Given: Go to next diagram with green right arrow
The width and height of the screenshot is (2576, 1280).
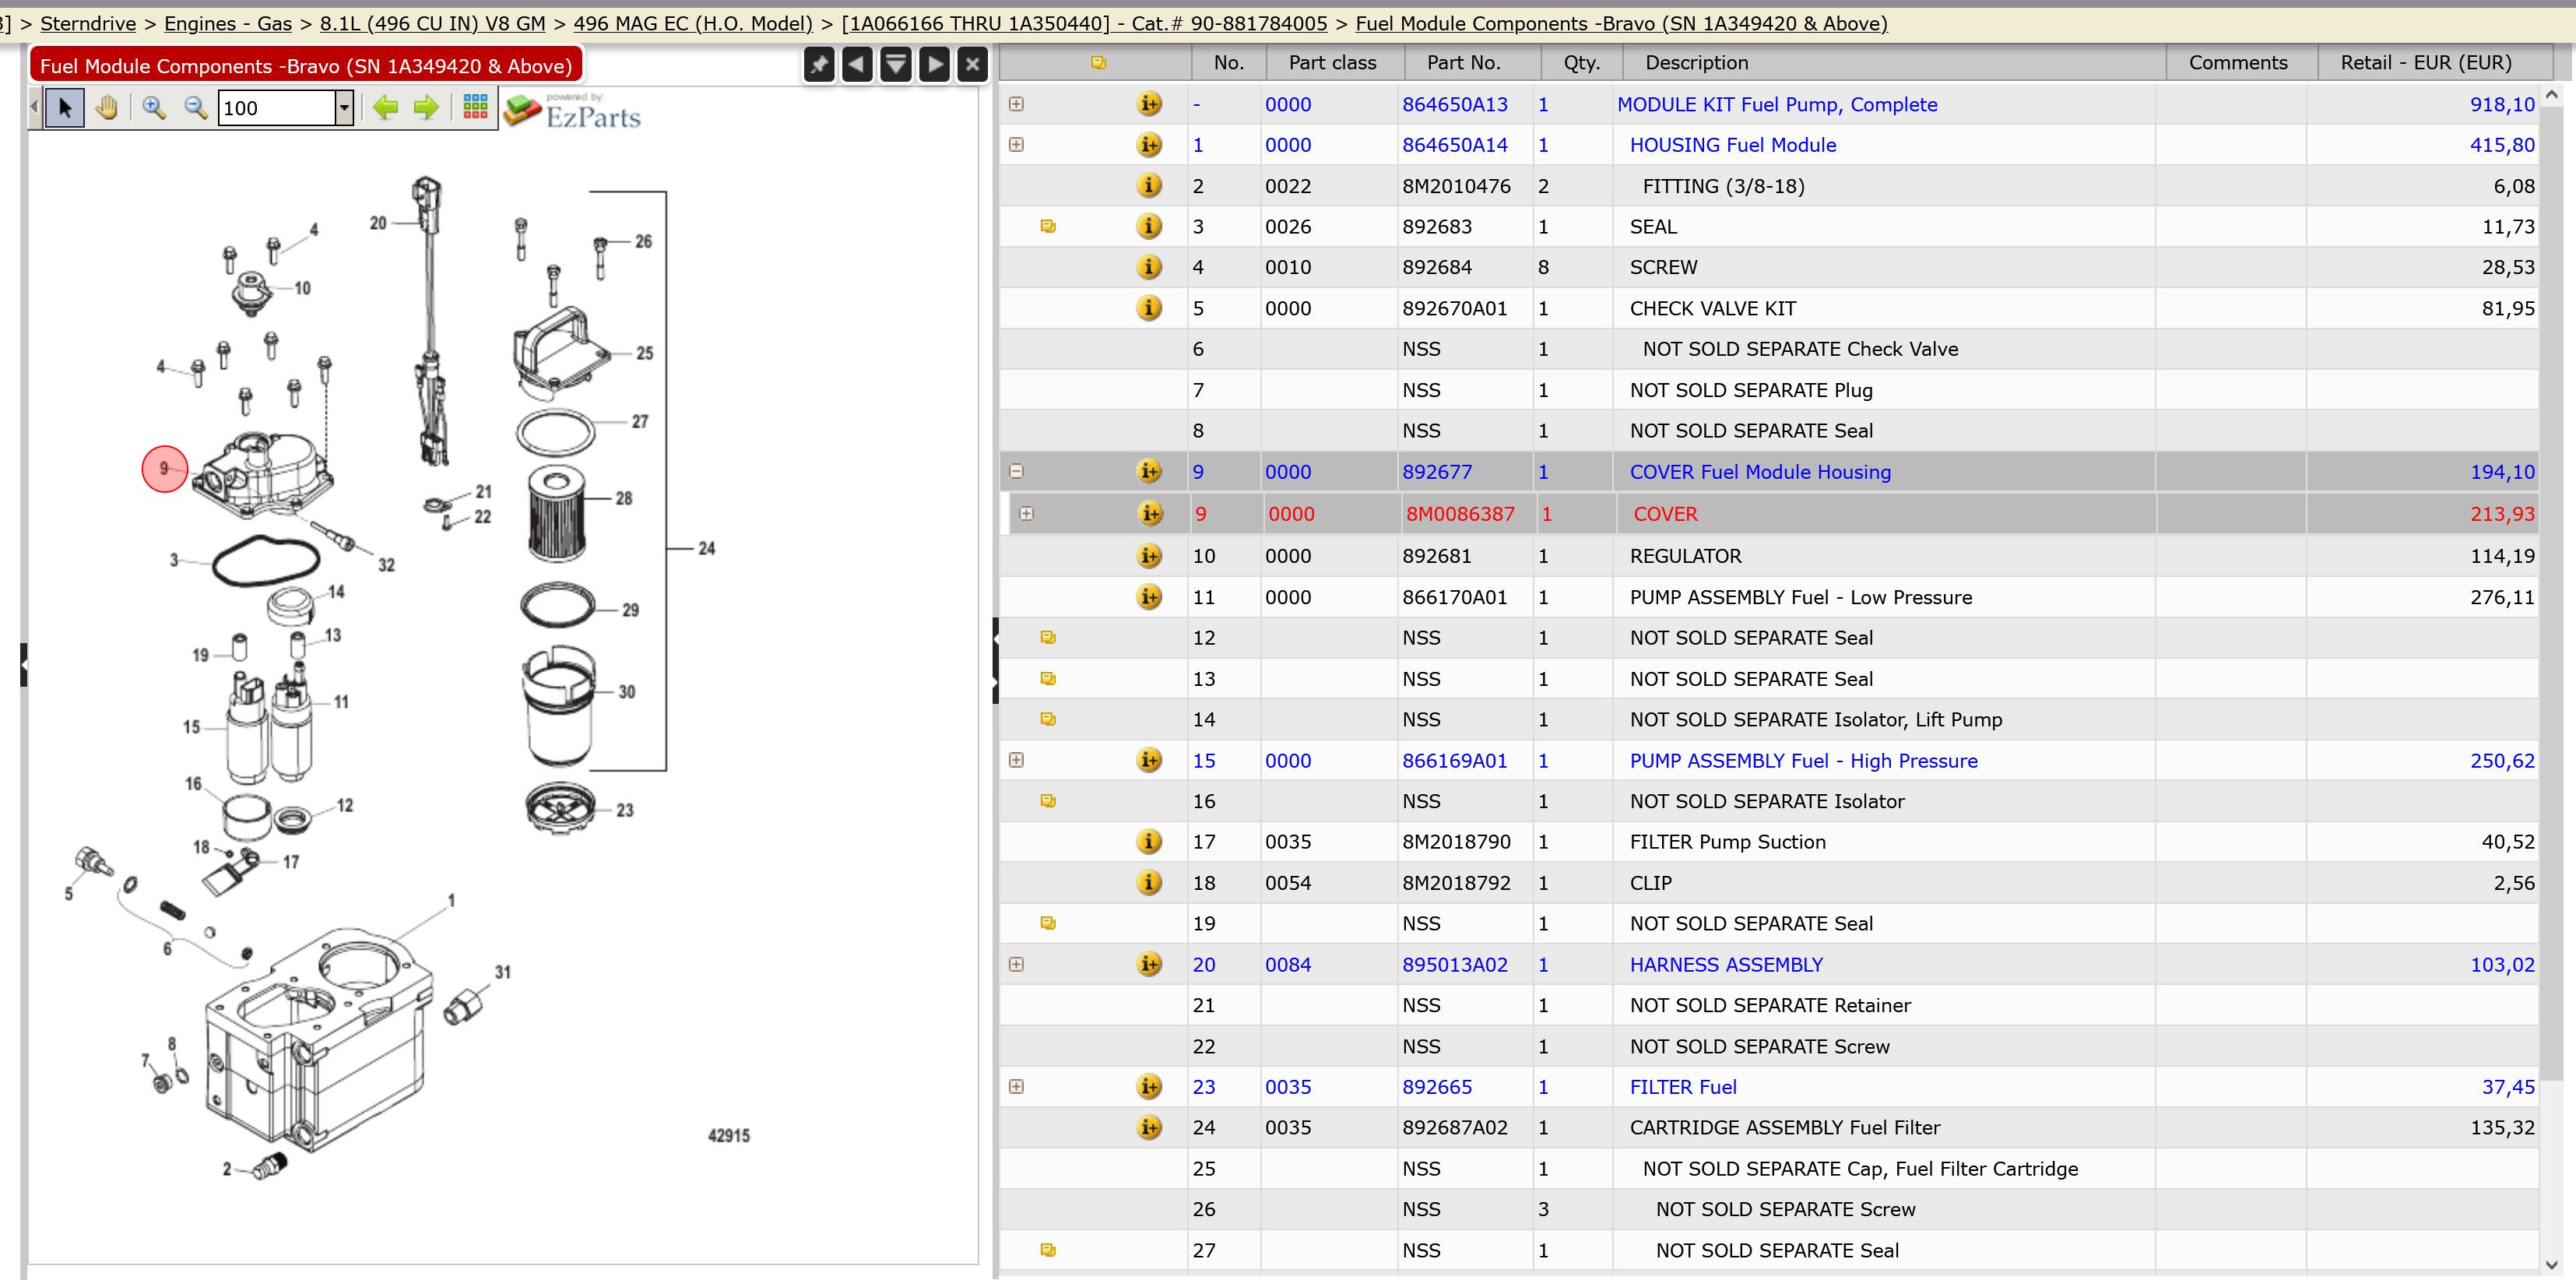Looking at the screenshot, I should pos(426,107).
